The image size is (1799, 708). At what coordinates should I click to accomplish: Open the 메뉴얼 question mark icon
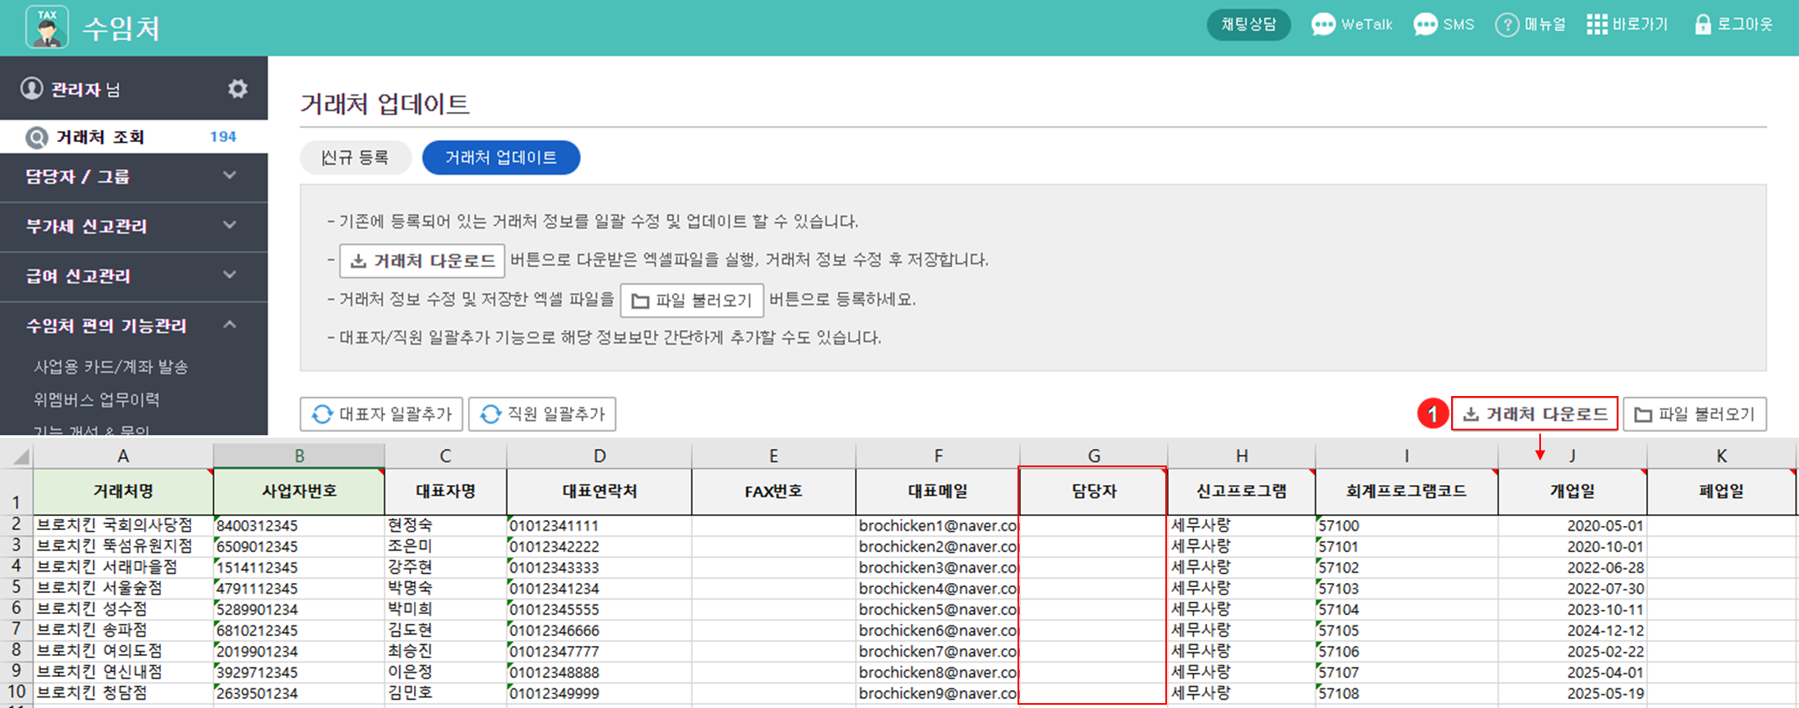1507,24
